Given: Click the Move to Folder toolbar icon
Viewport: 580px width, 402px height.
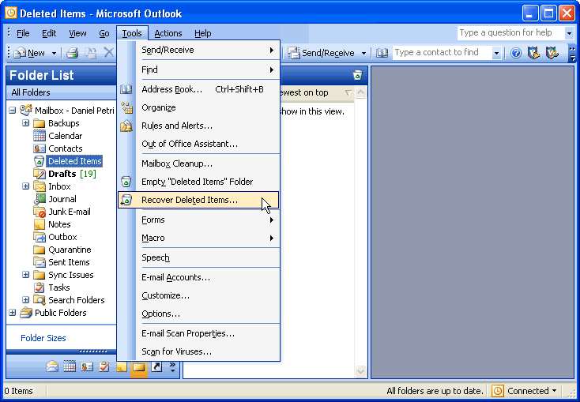Looking at the screenshot, I should (90, 53).
